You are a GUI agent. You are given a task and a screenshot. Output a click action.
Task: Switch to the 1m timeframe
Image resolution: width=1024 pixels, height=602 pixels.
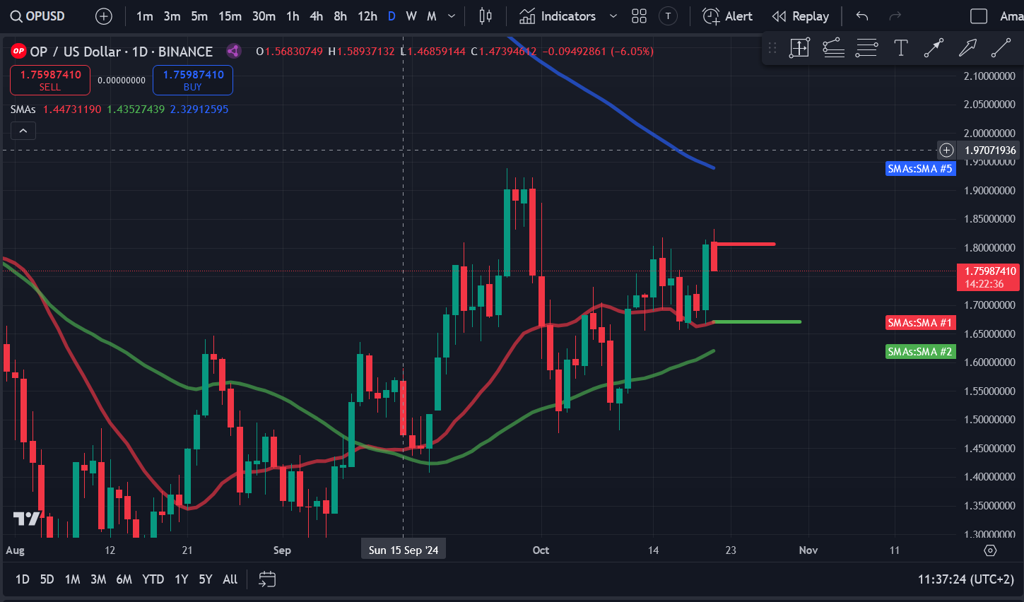145,16
